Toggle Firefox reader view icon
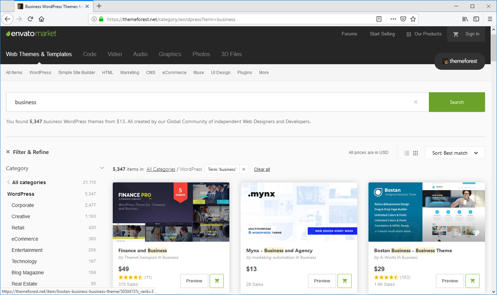The width and height of the screenshot is (497, 295). [379, 19]
